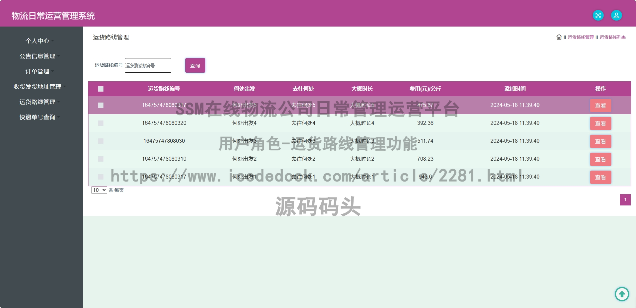Check the row with 何处出发3

pos(101,141)
